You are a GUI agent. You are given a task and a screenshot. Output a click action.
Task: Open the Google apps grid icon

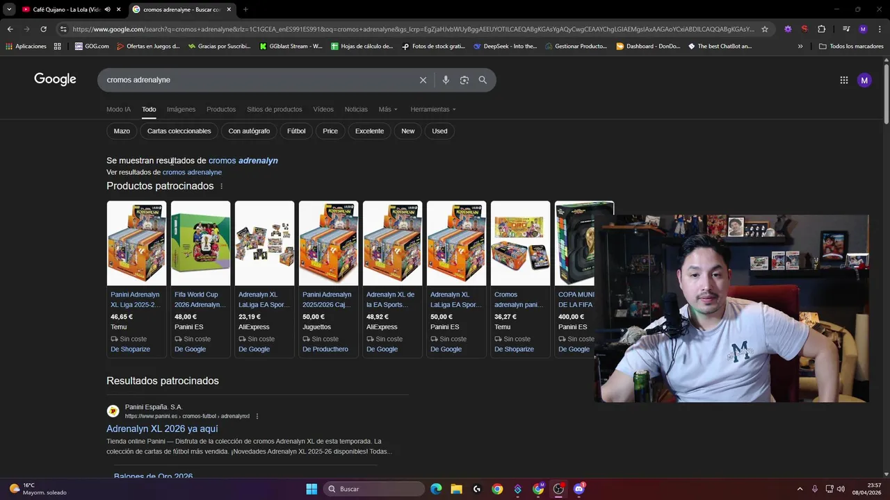(843, 80)
